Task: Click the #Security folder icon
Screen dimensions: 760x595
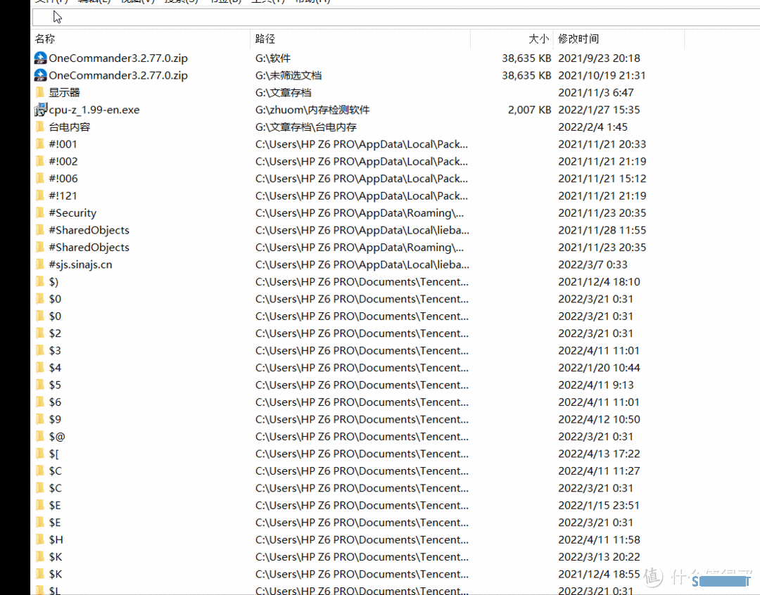Action: [x=40, y=213]
